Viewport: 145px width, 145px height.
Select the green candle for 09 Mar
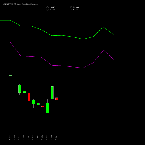(x=20, y=89)
